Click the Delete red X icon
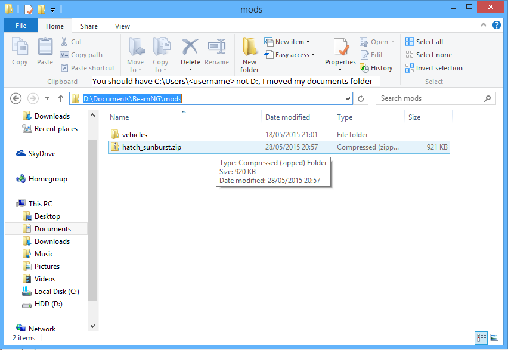 191,47
